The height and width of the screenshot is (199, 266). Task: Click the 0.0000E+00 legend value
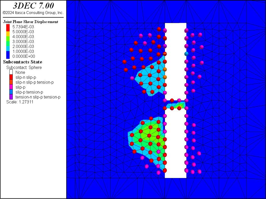pos(23,56)
